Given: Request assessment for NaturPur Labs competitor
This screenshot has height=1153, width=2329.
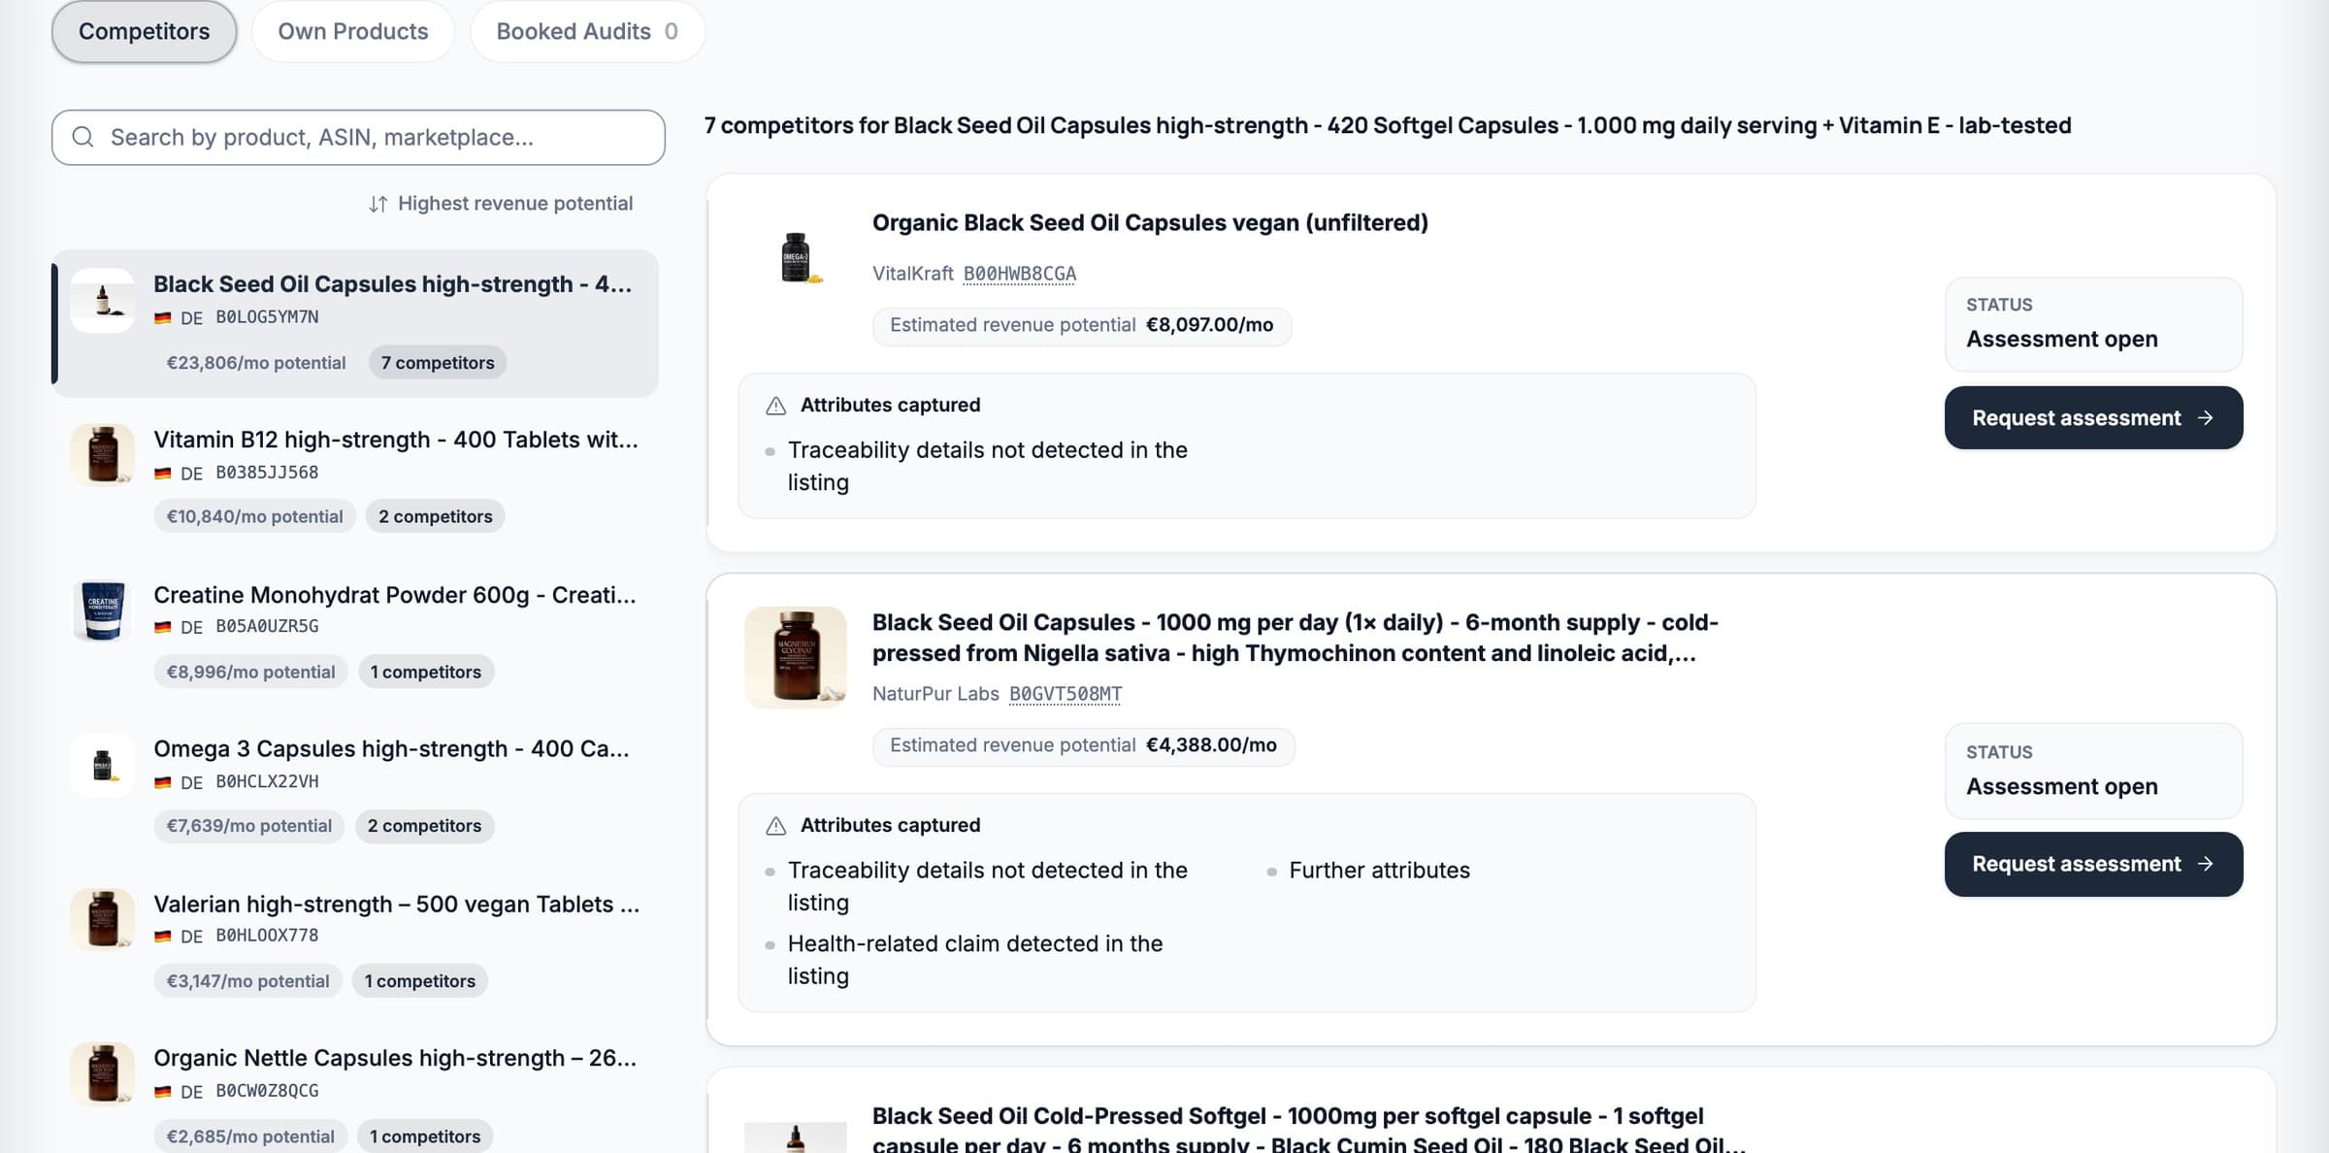Looking at the screenshot, I should point(2093,864).
